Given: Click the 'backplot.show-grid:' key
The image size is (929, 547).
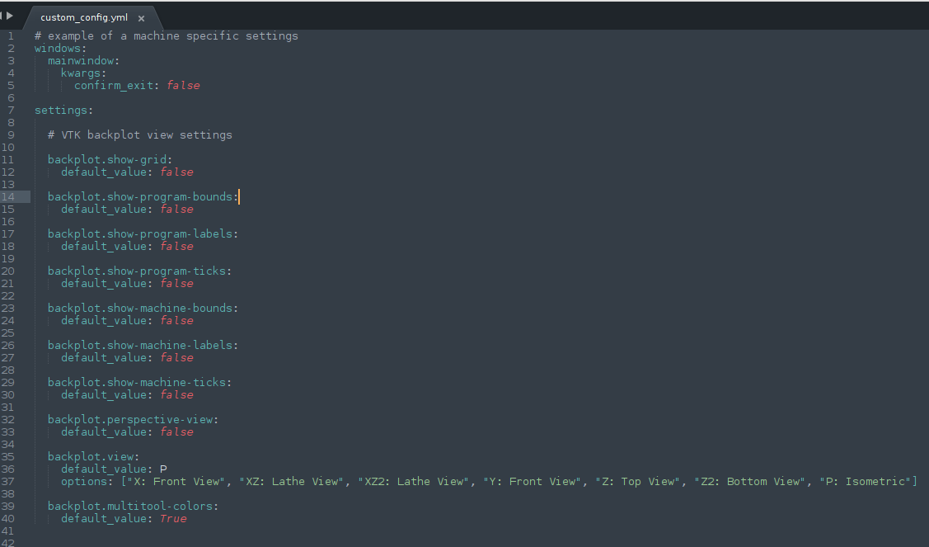Looking at the screenshot, I should [110, 159].
